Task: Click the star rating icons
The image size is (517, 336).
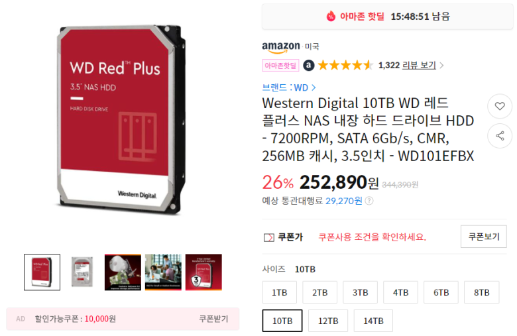Action: [345, 66]
